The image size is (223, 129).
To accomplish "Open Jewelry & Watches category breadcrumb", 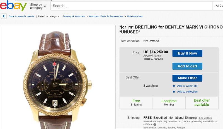I will click(x=74, y=16).
